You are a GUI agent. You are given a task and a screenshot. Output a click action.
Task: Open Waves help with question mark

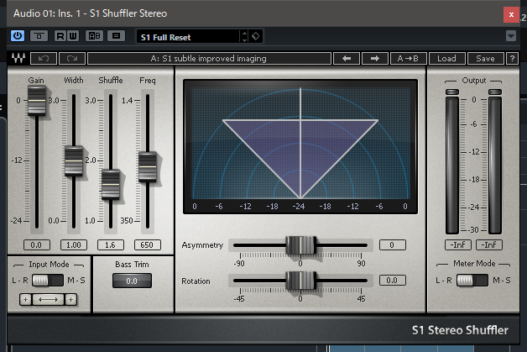(512, 58)
